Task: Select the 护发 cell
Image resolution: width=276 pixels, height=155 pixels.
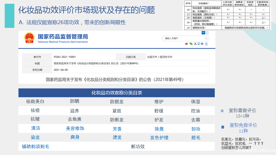Action: (x=159, y=120)
